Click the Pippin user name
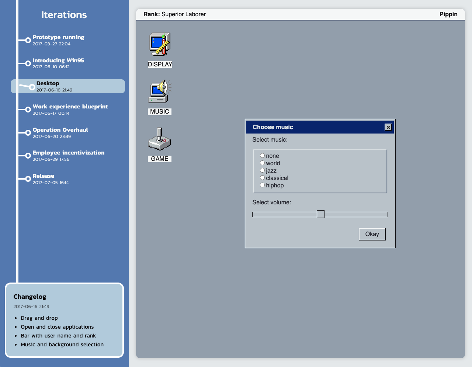The height and width of the screenshot is (367, 472). click(448, 14)
